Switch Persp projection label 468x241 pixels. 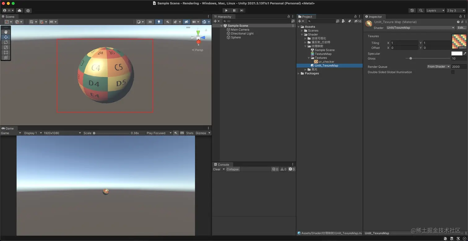coord(197,50)
